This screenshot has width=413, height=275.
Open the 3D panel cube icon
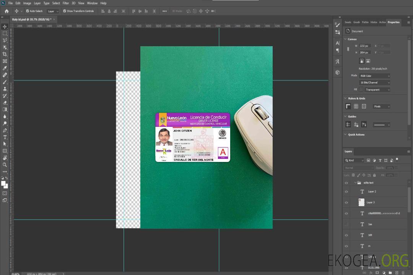tap(338, 72)
